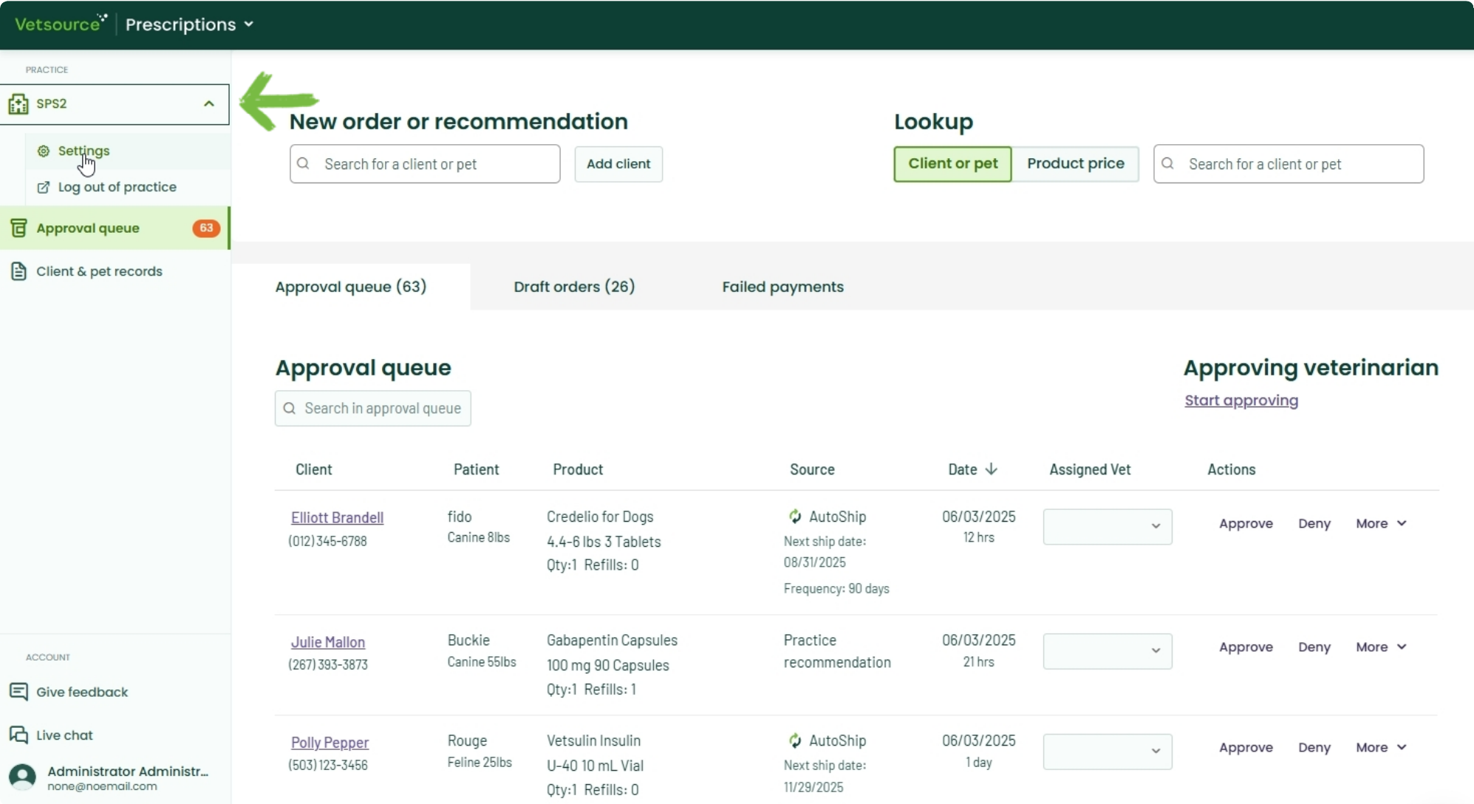Open Give feedback
The image size is (1474, 804).
click(x=82, y=692)
